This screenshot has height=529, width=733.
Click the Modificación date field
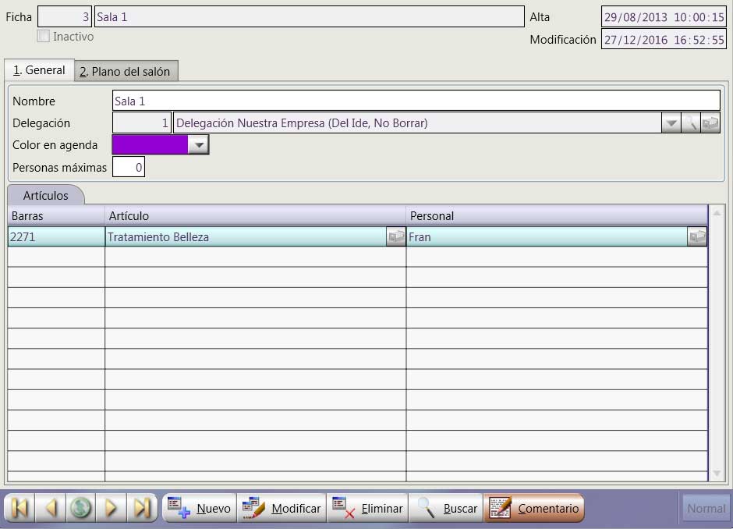pyautogui.click(x=664, y=39)
